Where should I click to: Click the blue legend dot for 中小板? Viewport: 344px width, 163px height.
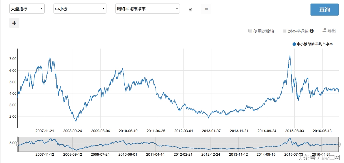(x=294, y=44)
